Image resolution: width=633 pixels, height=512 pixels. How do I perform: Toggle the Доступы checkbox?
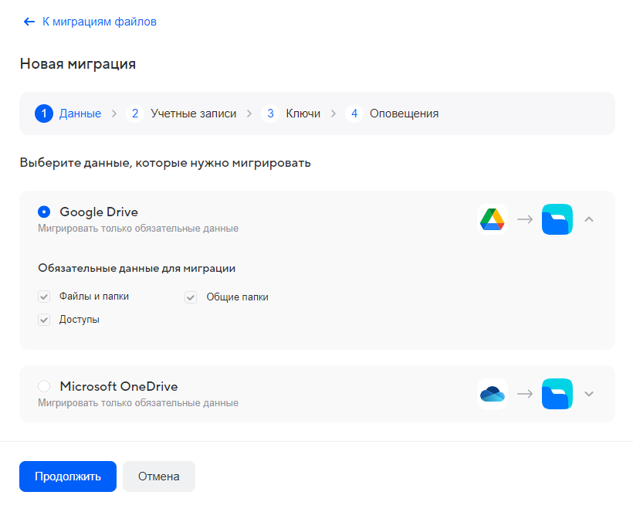pyautogui.click(x=44, y=319)
